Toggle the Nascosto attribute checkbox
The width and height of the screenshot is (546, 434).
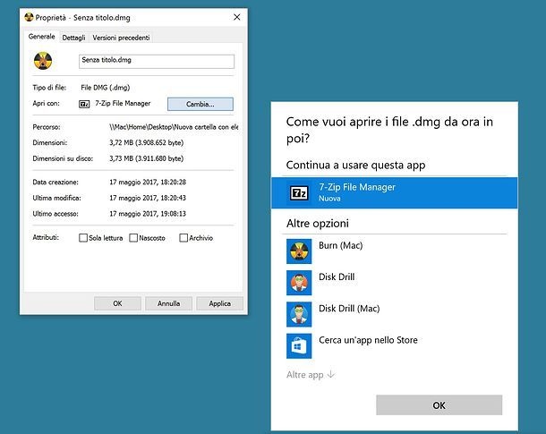[133, 238]
